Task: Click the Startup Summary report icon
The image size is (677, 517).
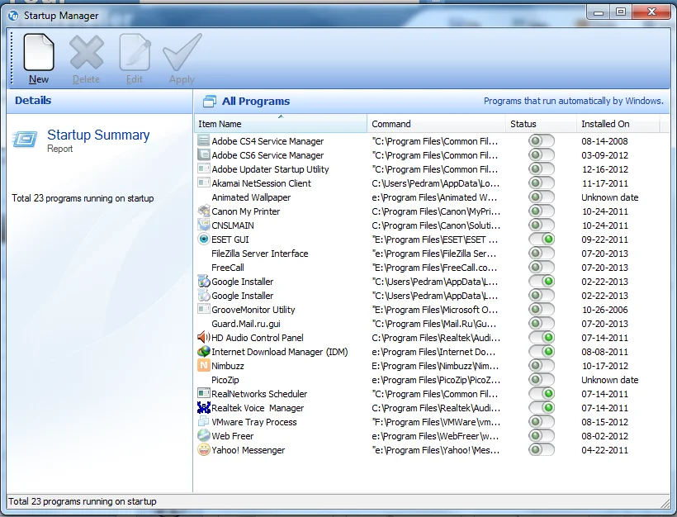Action: coord(25,139)
